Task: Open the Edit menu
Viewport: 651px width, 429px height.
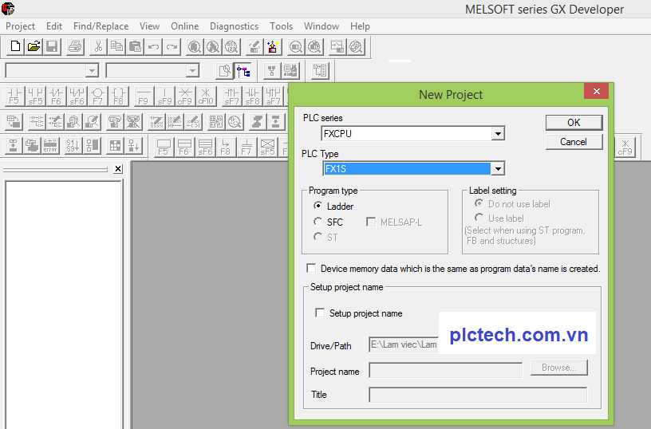Action: pyautogui.click(x=54, y=26)
